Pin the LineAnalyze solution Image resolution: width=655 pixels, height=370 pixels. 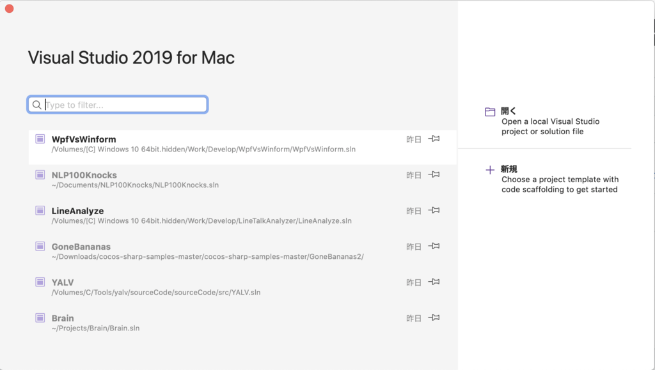tap(434, 210)
